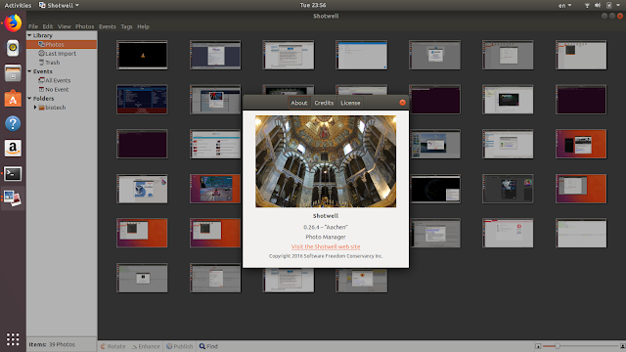Viewport: 626px width, 352px height.
Task: Open the Tags menu
Action: point(126,26)
